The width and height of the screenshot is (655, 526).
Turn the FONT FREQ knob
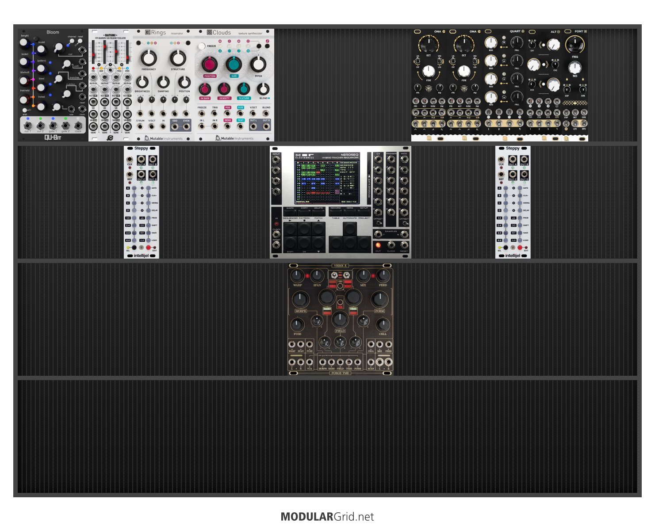(x=575, y=43)
